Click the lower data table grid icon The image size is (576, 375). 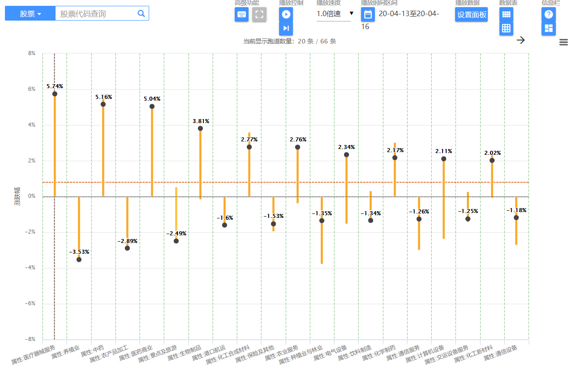tap(506, 28)
